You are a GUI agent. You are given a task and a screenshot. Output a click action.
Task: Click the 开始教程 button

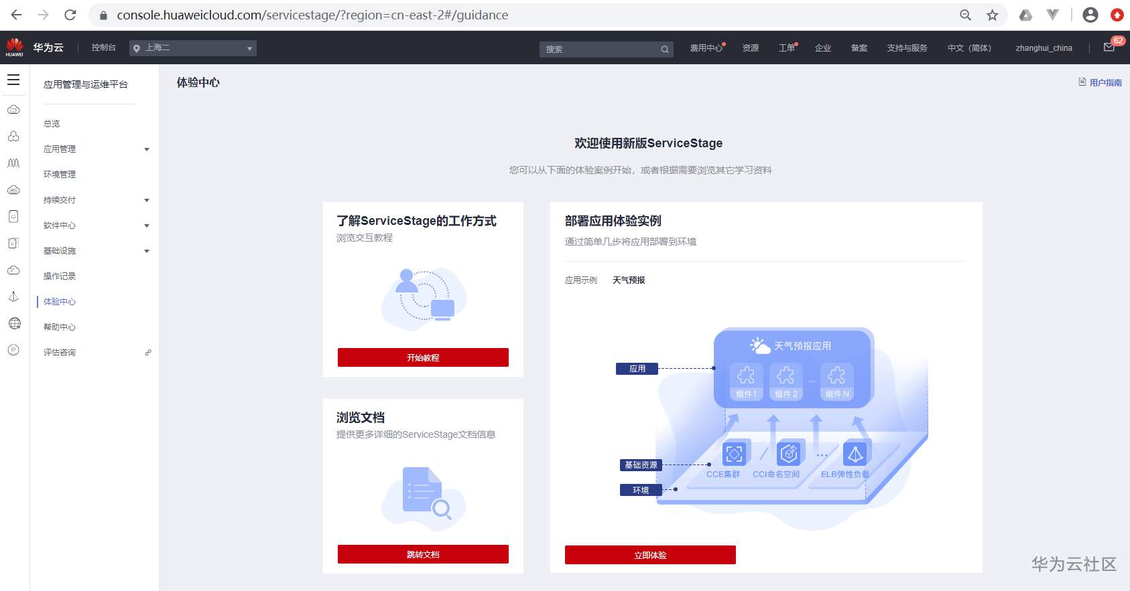pyautogui.click(x=423, y=357)
